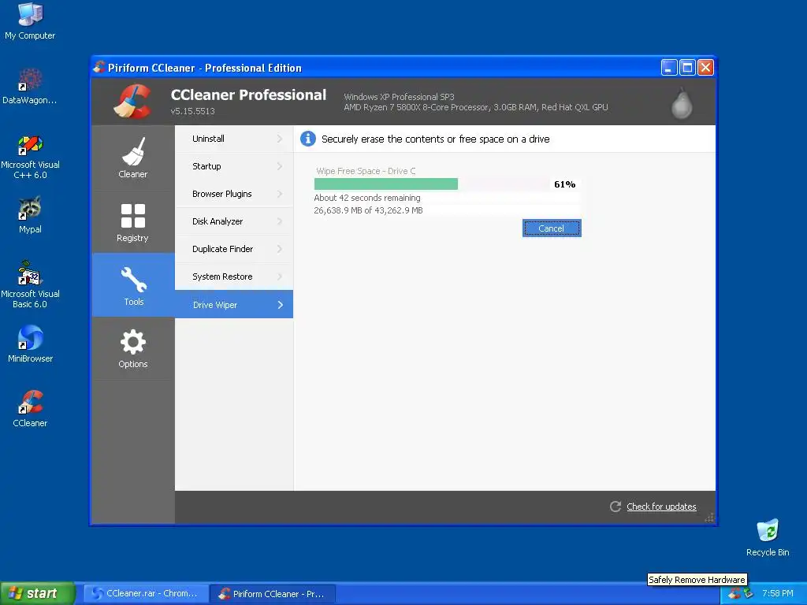This screenshot has height=605, width=807.
Task: Open System Restore tool
Action: coord(234,277)
